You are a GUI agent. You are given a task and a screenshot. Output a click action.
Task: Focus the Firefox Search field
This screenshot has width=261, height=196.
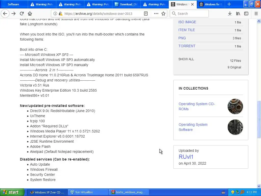[x=189, y=14]
